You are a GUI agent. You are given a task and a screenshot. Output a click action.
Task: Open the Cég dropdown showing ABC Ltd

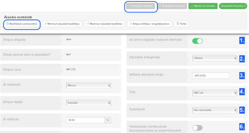(x=214, y=93)
